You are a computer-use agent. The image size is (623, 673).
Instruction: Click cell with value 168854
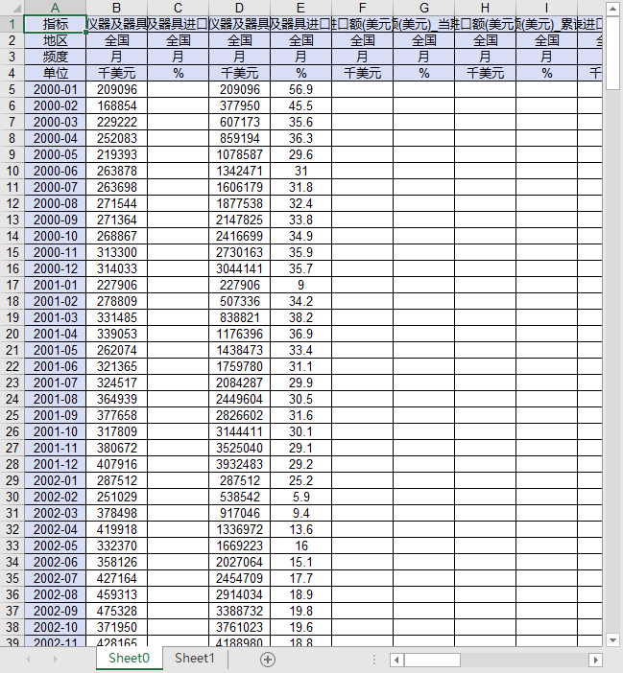(117, 106)
